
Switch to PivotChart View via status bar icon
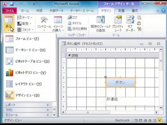150,120
